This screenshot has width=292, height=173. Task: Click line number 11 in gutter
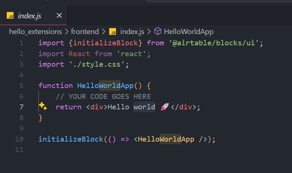point(20,150)
